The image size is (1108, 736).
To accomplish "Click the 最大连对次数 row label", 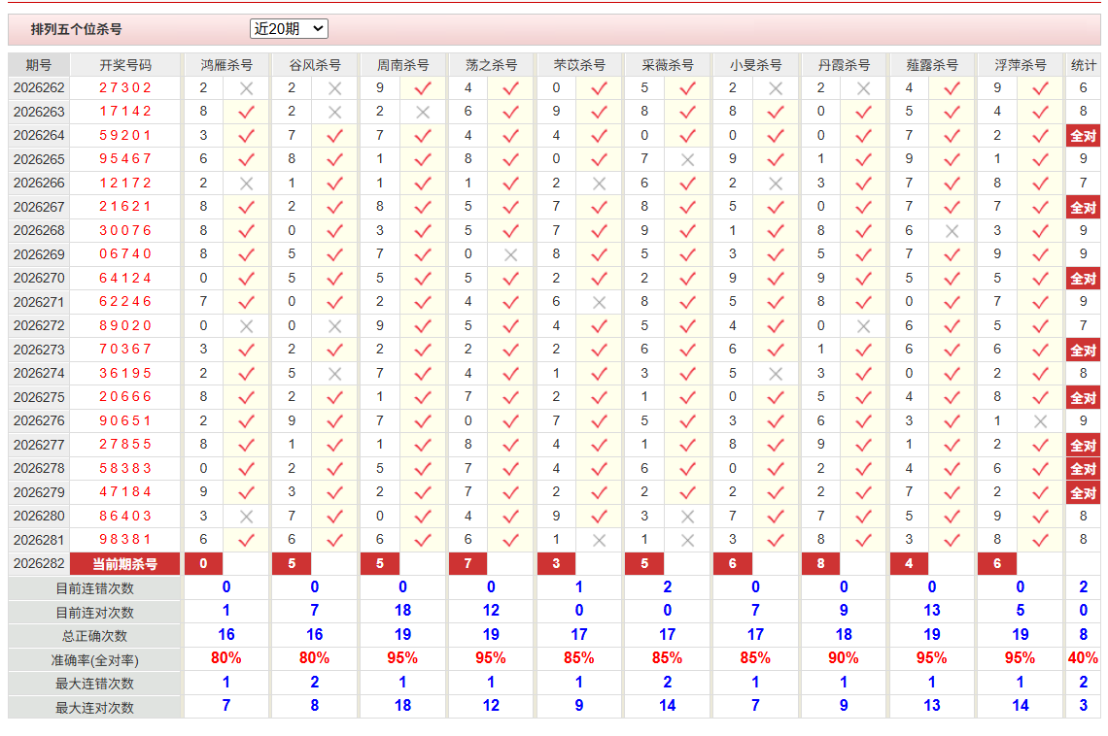I will click(94, 707).
